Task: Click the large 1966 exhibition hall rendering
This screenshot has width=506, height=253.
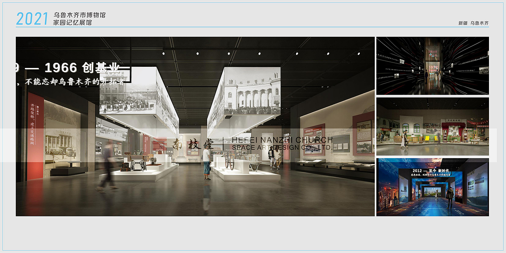Action: pos(195,126)
